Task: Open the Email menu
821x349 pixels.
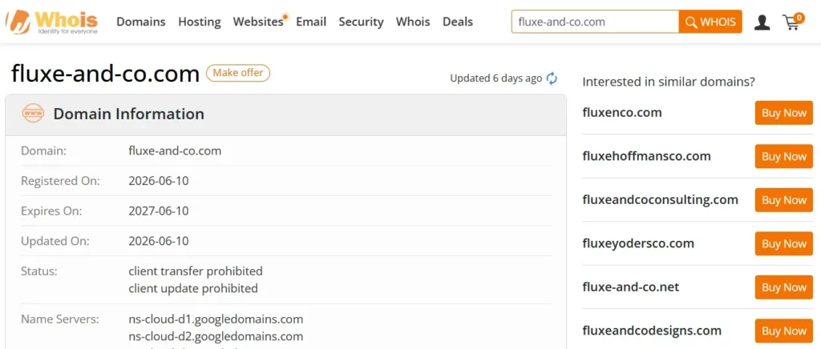Action: pos(311,22)
